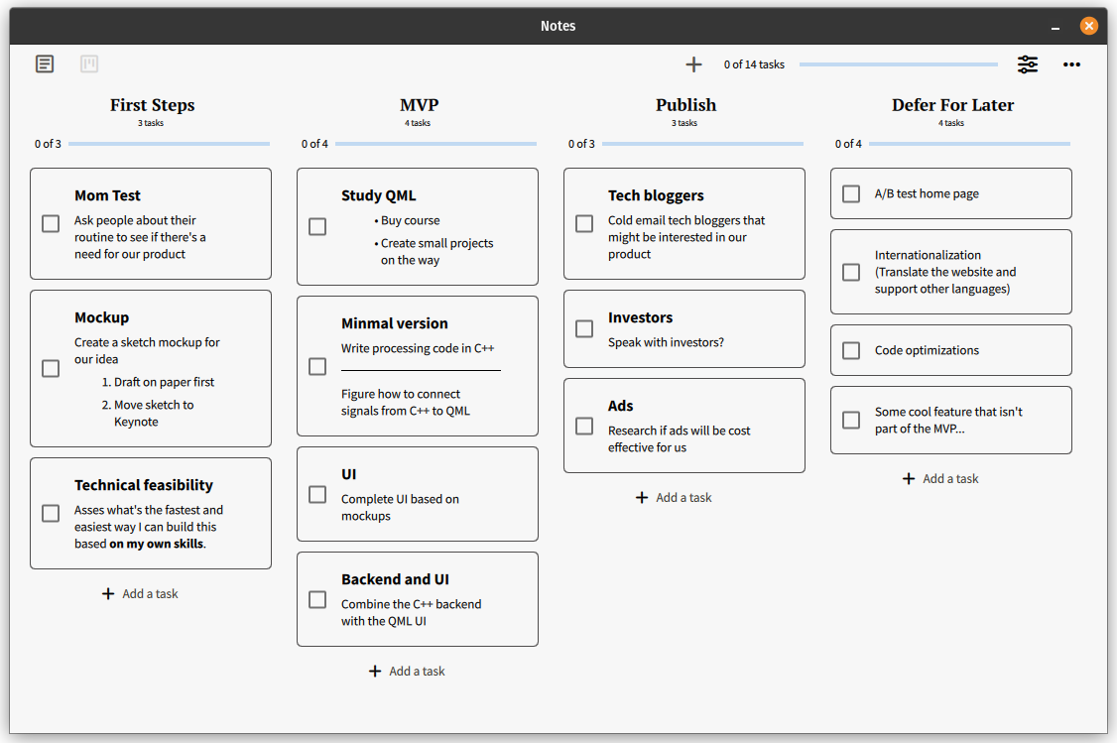Click the plus icon under Publish column

point(642,497)
